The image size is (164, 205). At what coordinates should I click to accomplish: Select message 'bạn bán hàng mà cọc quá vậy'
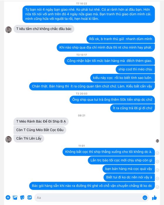point(129,169)
